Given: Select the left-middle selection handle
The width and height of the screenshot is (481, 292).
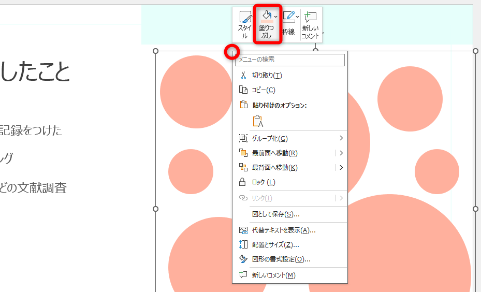Looking at the screenshot, I should coord(155,209).
